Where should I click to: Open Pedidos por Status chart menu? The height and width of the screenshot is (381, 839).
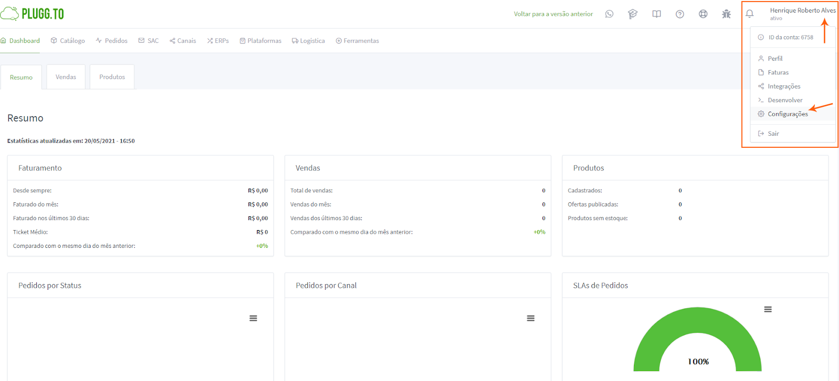(x=253, y=318)
